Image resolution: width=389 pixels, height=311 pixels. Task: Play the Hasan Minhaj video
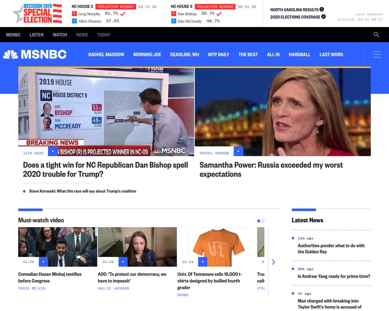point(43,262)
